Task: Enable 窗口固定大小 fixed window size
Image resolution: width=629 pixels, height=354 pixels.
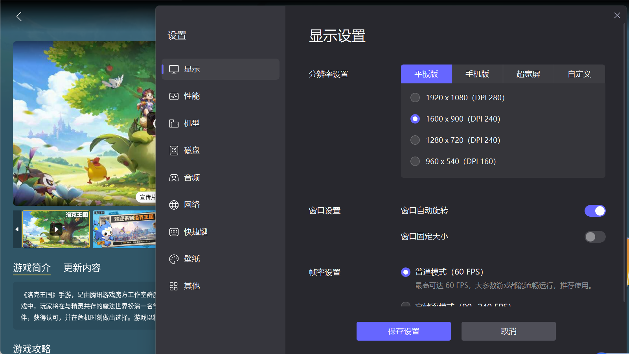Action: [594, 237]
